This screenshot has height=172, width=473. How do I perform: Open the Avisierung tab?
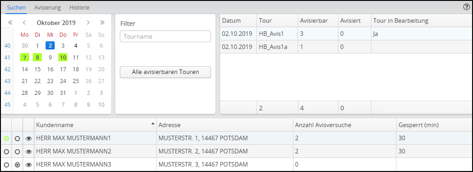point(48,8)
